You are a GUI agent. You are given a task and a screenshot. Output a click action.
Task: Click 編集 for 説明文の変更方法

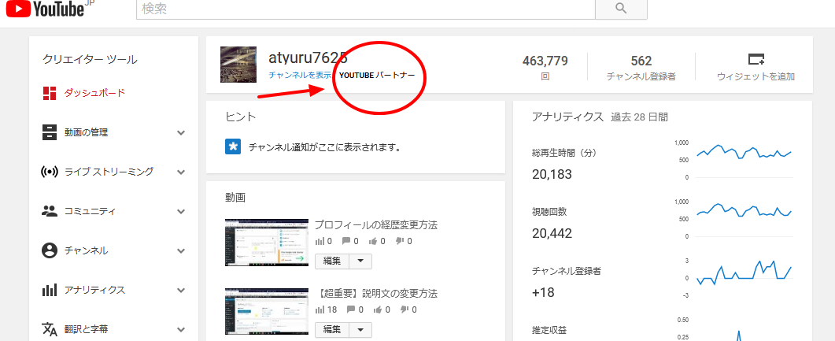(x=332, y=329)
